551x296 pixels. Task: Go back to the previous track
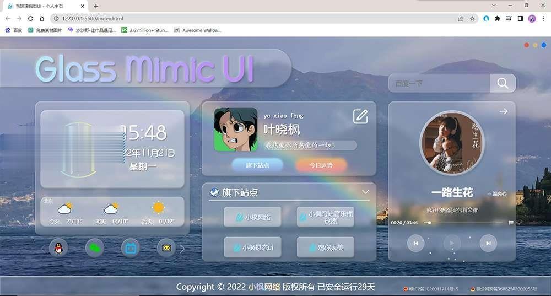click(x=416, y=243)
